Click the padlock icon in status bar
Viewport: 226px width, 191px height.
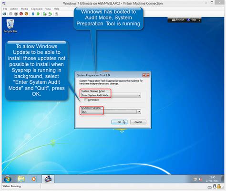[x=219, y=186]
